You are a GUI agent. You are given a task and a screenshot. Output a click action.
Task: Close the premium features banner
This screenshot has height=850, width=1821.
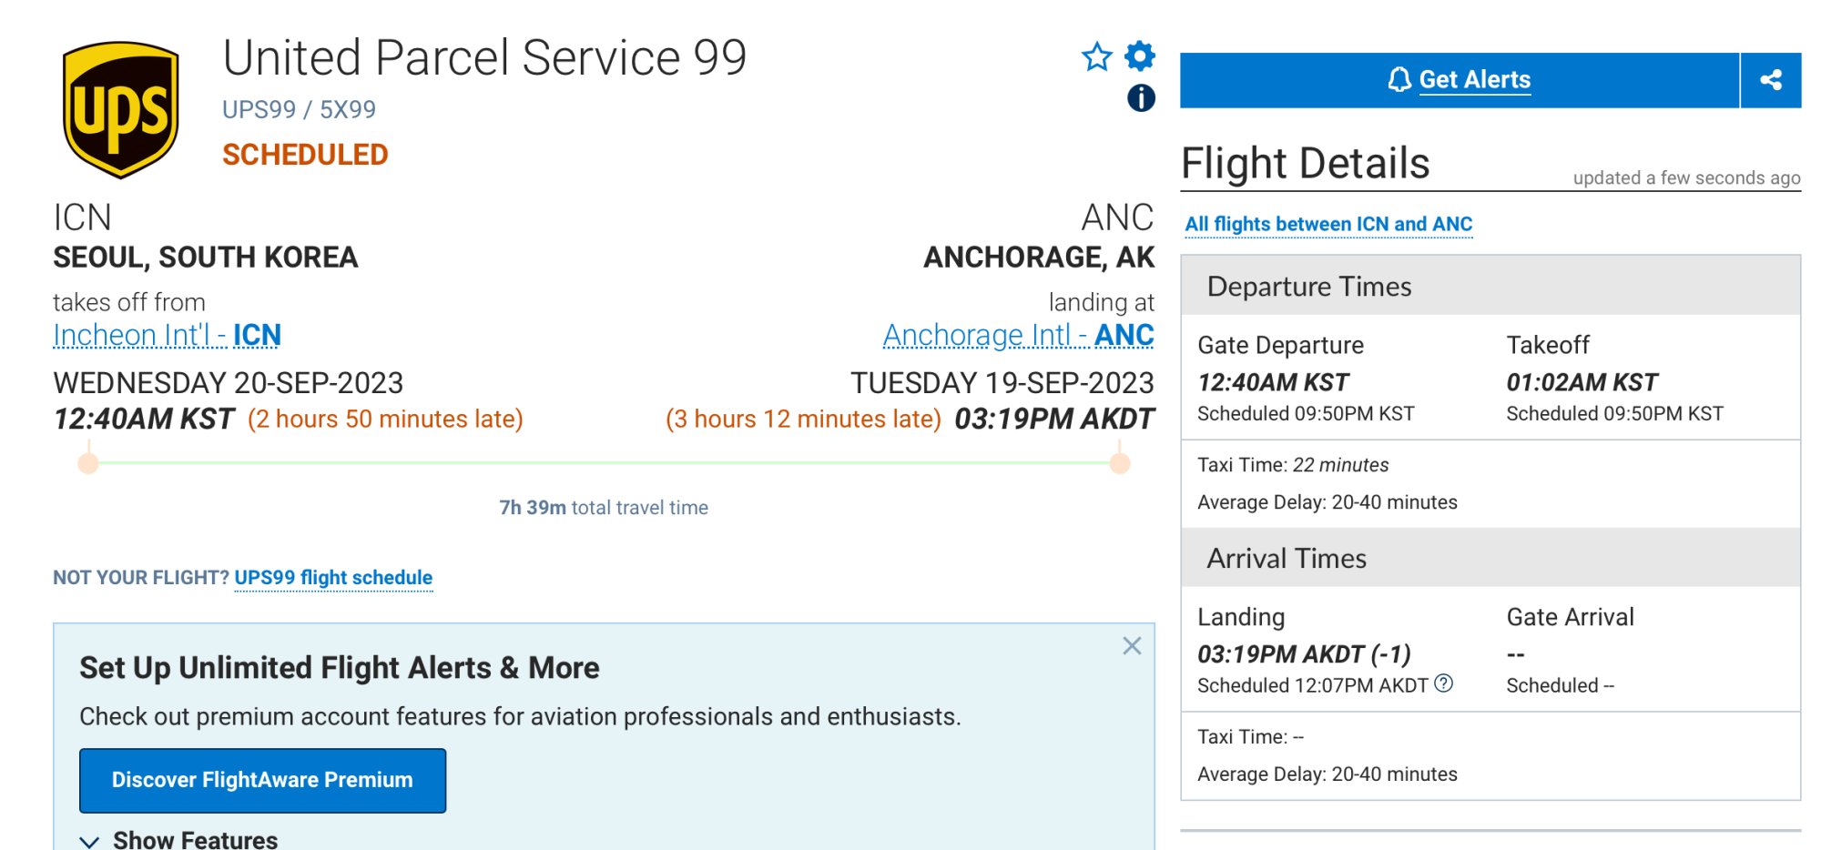coord(1132,646)
